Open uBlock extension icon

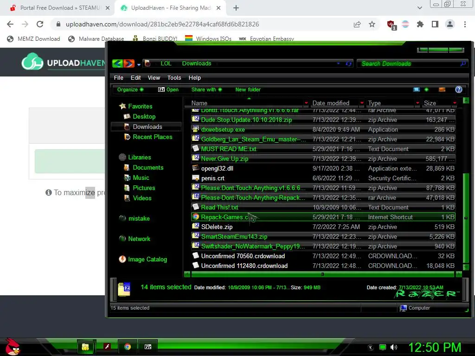391,25
